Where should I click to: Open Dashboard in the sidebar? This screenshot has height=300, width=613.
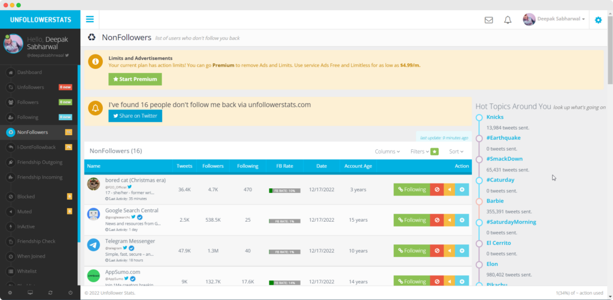pyautogui.click(x=39, y=72)
